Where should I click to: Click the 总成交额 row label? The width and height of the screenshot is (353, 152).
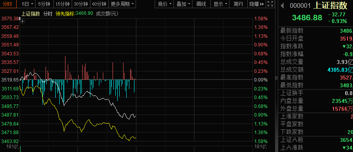coord(292,70)
